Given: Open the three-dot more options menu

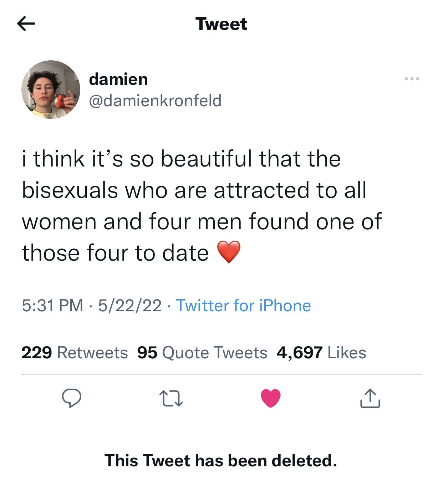Looking at the screenshot, I should 412,79.
